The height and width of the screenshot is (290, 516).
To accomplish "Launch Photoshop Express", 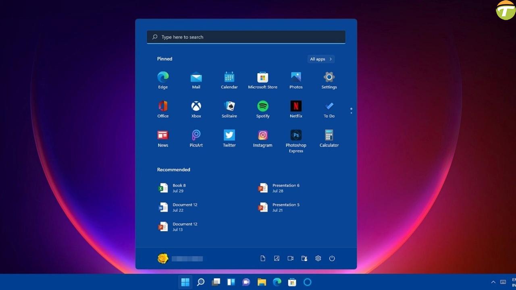I will (296, 141).
